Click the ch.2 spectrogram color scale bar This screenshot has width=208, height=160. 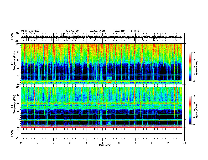(x=190, y=110)
